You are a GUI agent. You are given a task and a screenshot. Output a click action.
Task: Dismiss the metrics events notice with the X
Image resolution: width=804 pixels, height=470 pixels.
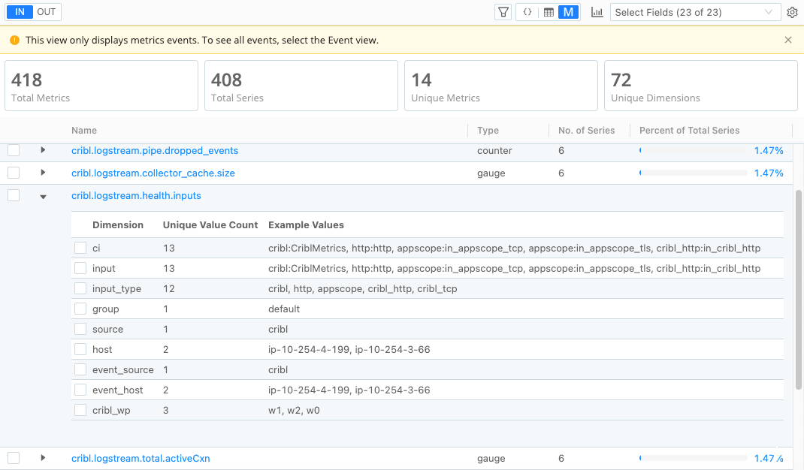787,39
